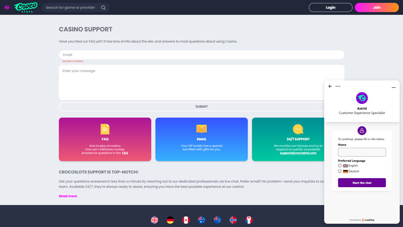Image resolution: width=403 pixels, height=227 pixels.
Task: Click the United Kingdom flag in the footer
Action: 155,220
